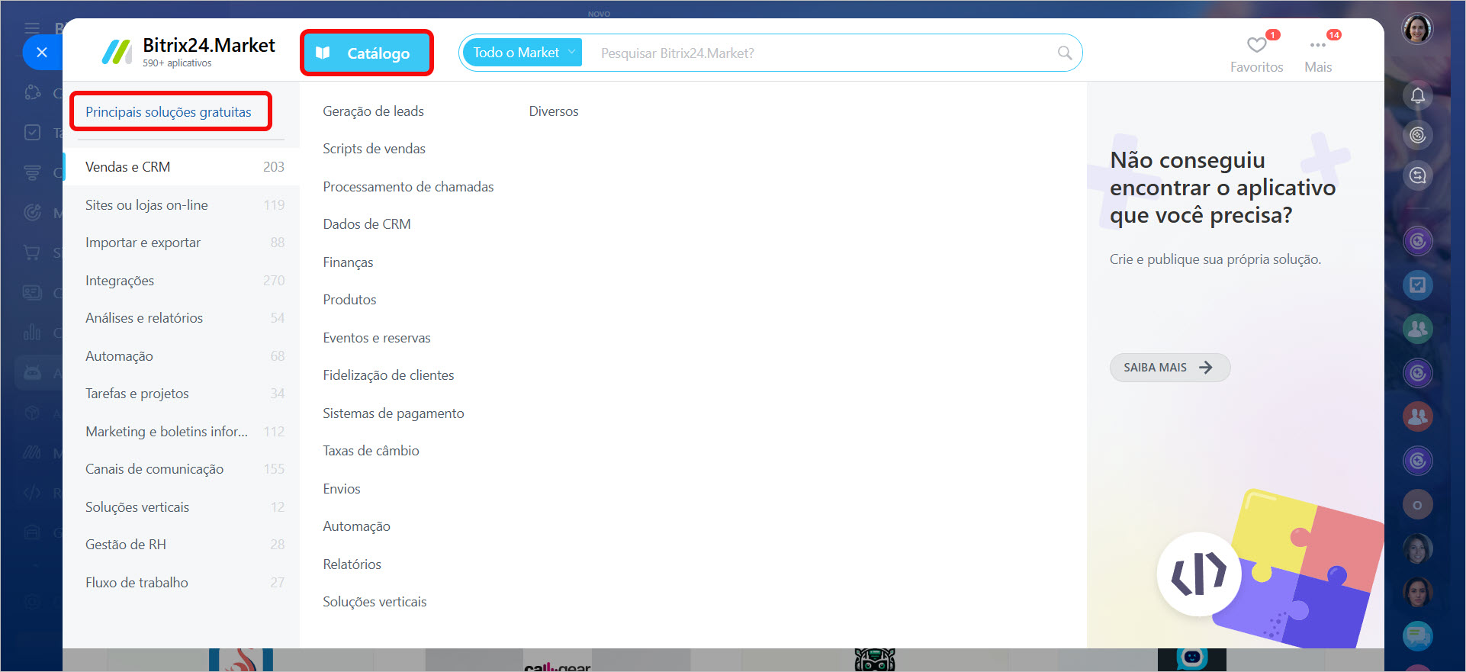Select Importar e exportar category
The height and width of the screenshot is (672, 1466).
182,243
